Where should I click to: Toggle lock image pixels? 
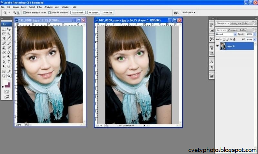(x=228, y=39)
